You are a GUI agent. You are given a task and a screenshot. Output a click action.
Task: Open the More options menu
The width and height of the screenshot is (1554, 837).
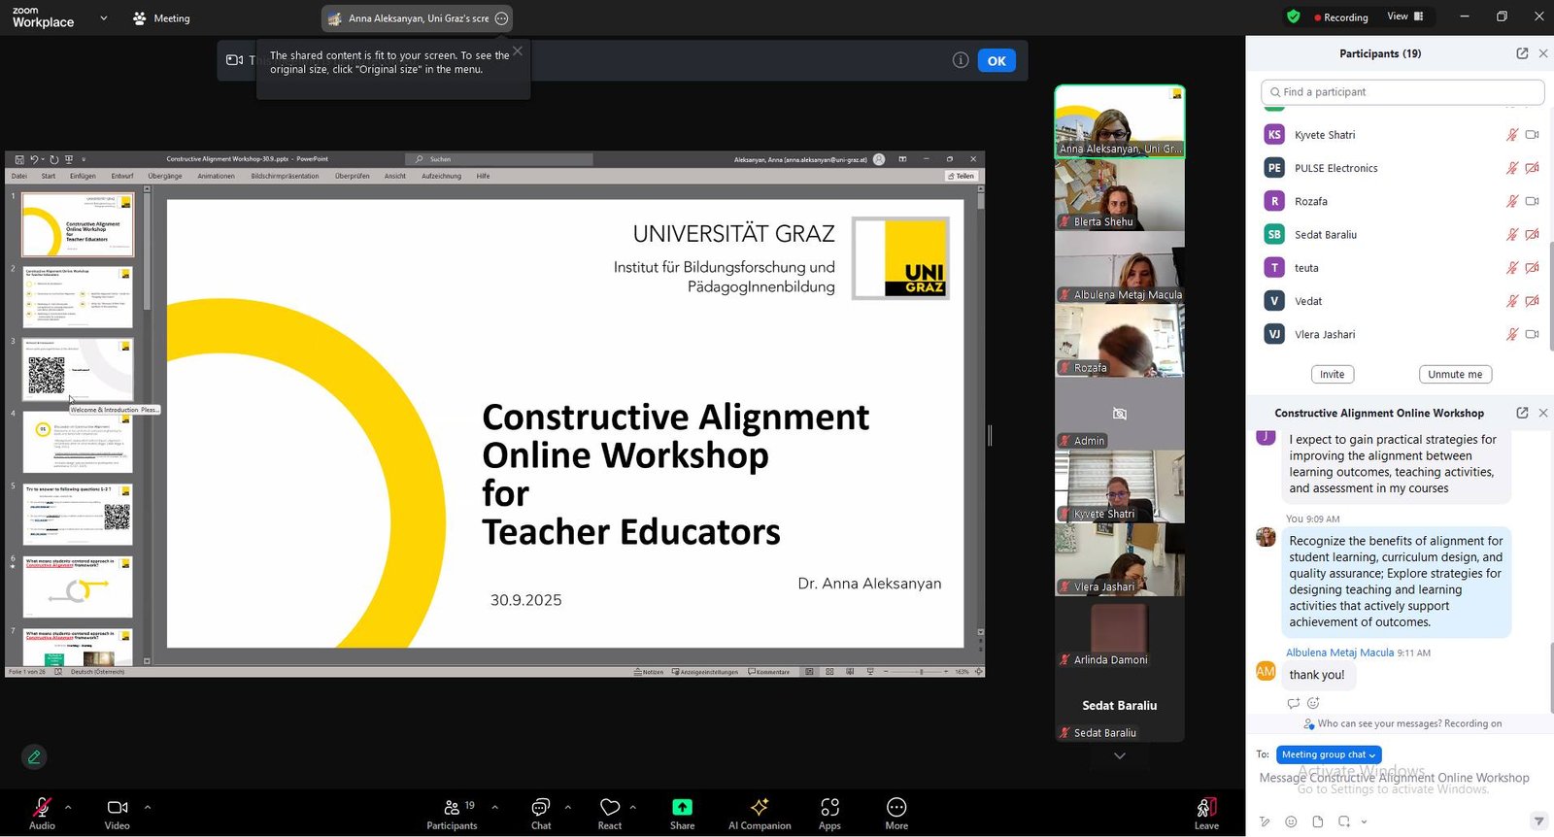pyautogui.click(x=896, y=813)
